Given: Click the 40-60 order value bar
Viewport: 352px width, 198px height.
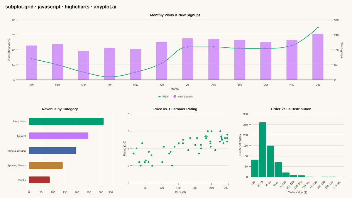Looking at the screenshot, I should coord(270,161).
